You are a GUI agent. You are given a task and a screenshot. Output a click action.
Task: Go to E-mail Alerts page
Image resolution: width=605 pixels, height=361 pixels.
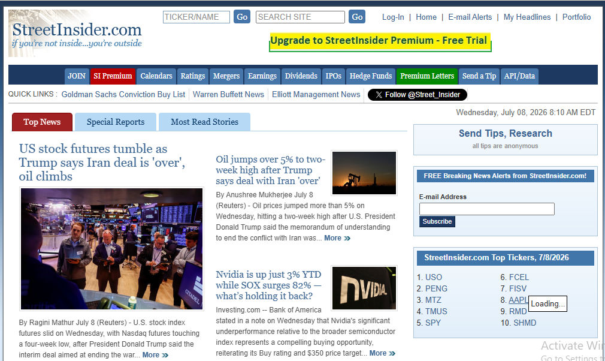(470, 17)
